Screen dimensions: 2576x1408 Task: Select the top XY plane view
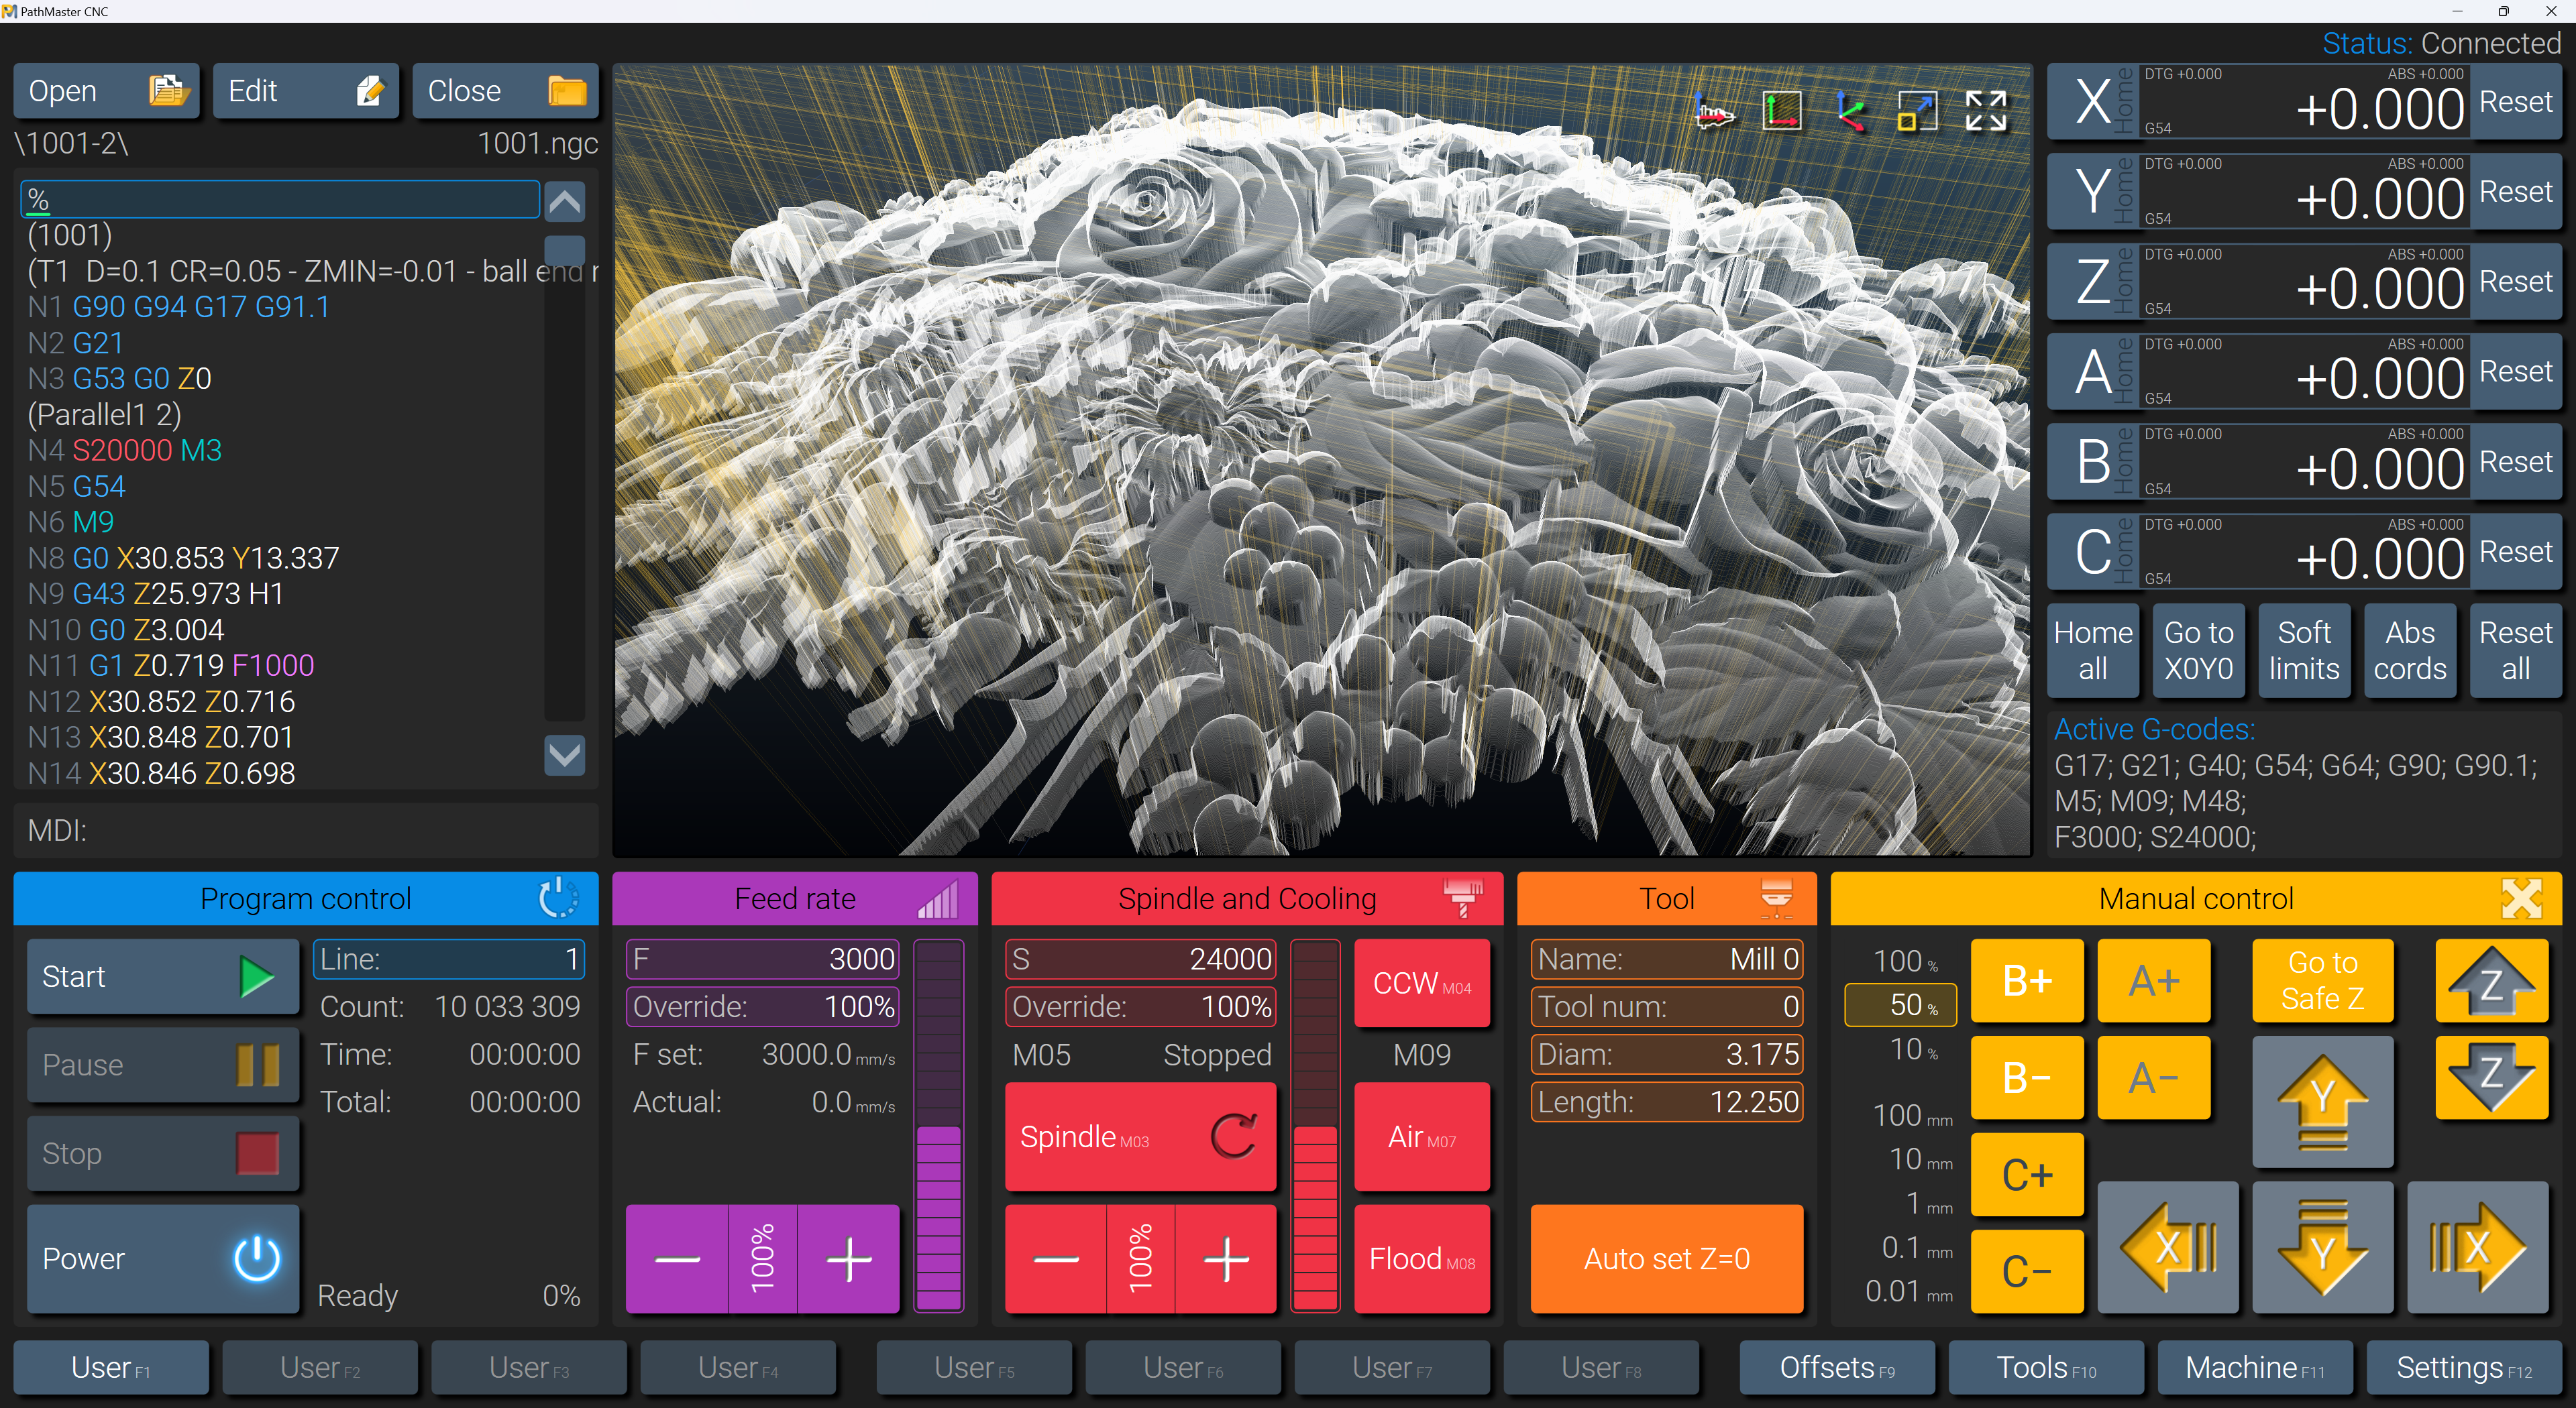pos(1781,111)
